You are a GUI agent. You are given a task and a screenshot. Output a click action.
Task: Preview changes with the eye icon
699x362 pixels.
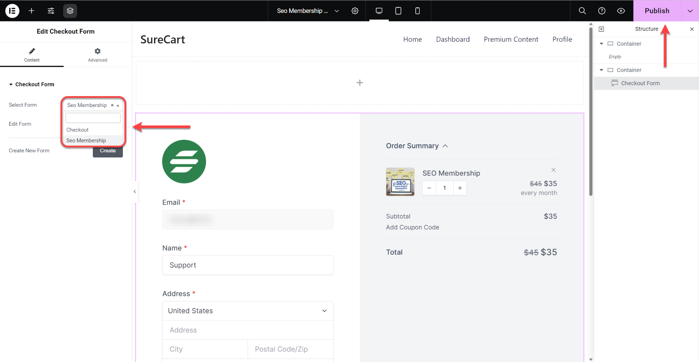click(x=621, y=11)
